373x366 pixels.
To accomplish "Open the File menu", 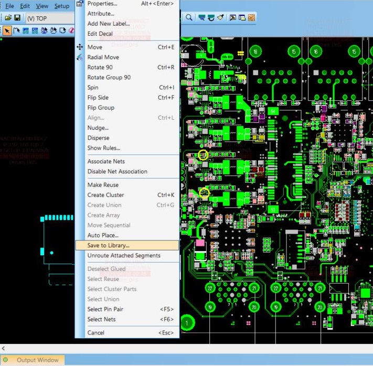I will [9, 6].
